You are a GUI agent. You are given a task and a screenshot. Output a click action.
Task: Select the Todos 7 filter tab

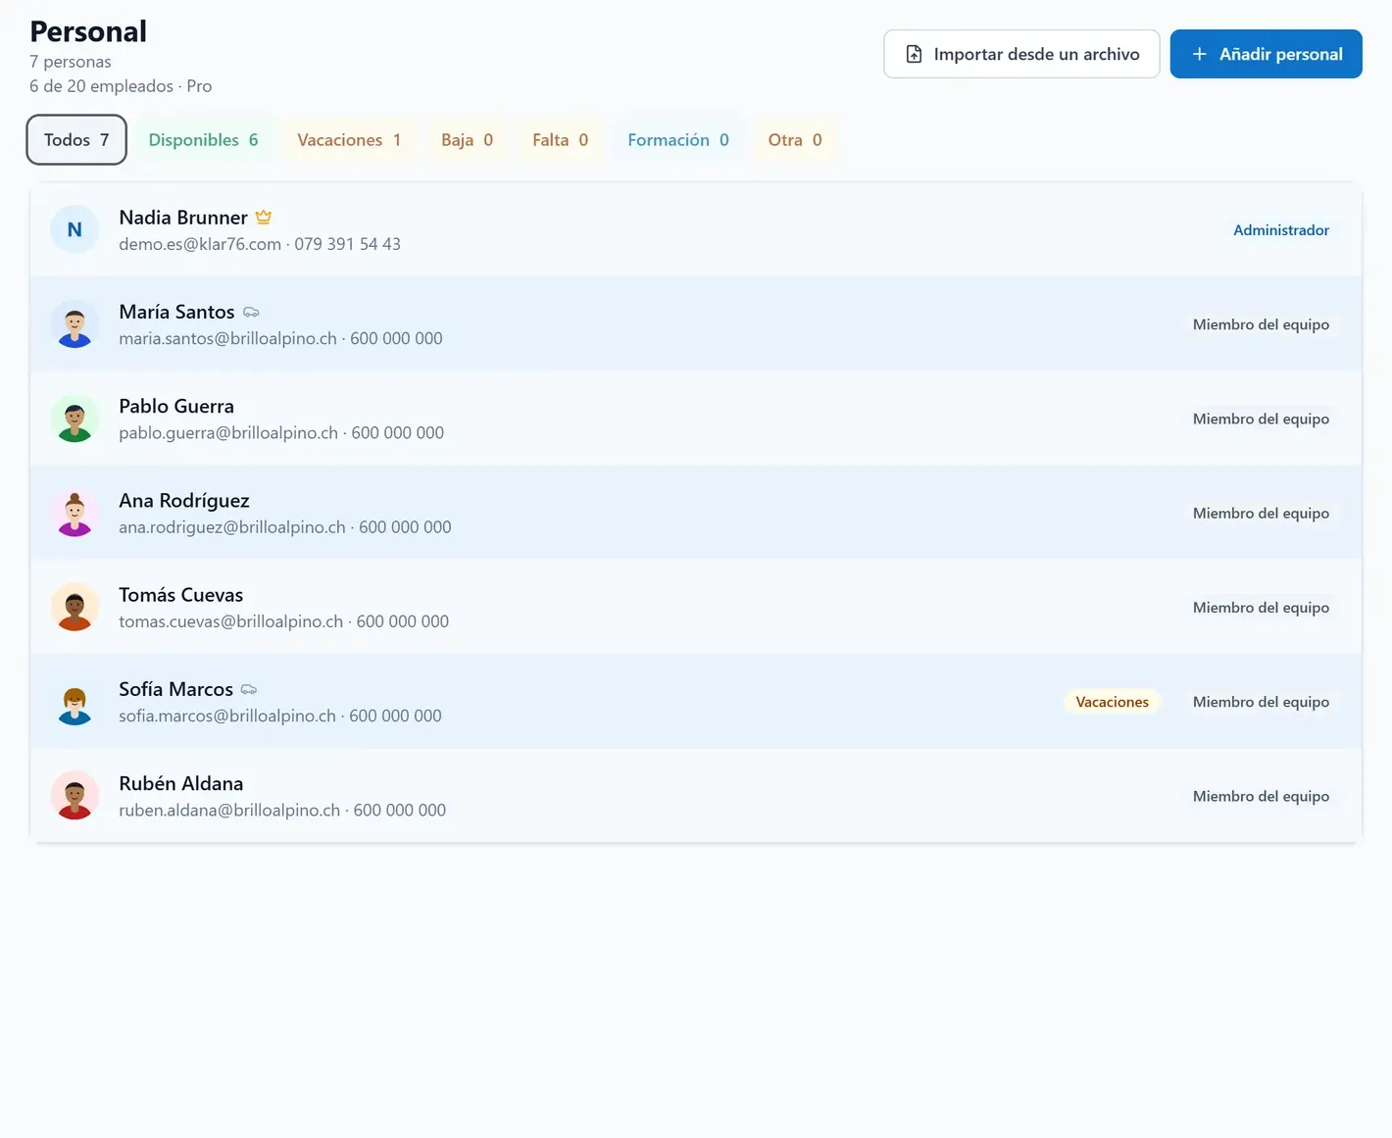pos(76,139)
